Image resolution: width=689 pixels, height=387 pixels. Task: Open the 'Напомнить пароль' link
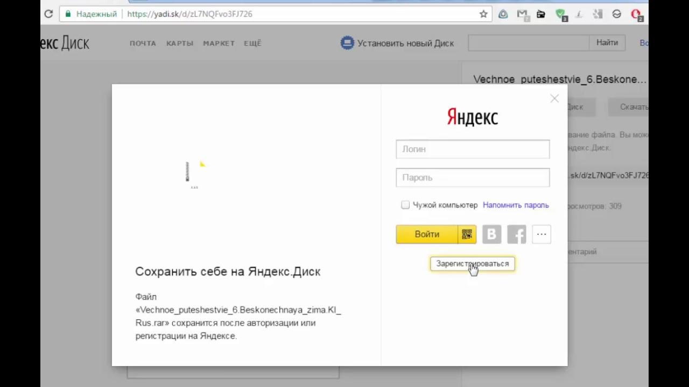(516, 205)
